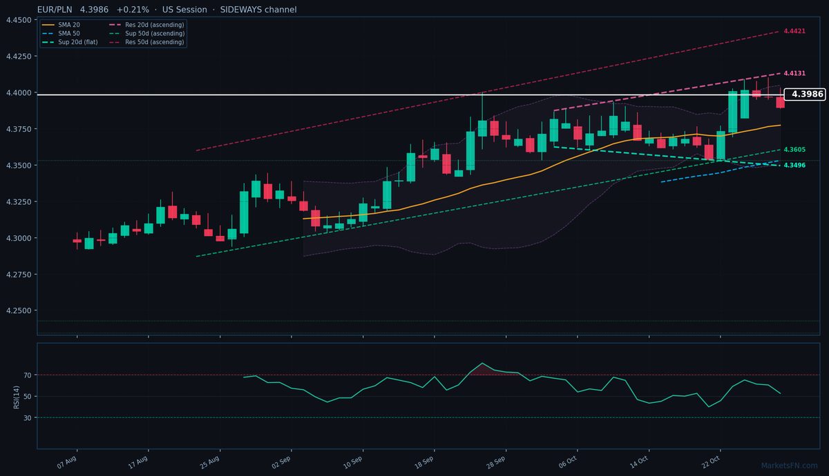Click the 18 Sep date label
The image size is (829, 476).
(x=424, y=462)
